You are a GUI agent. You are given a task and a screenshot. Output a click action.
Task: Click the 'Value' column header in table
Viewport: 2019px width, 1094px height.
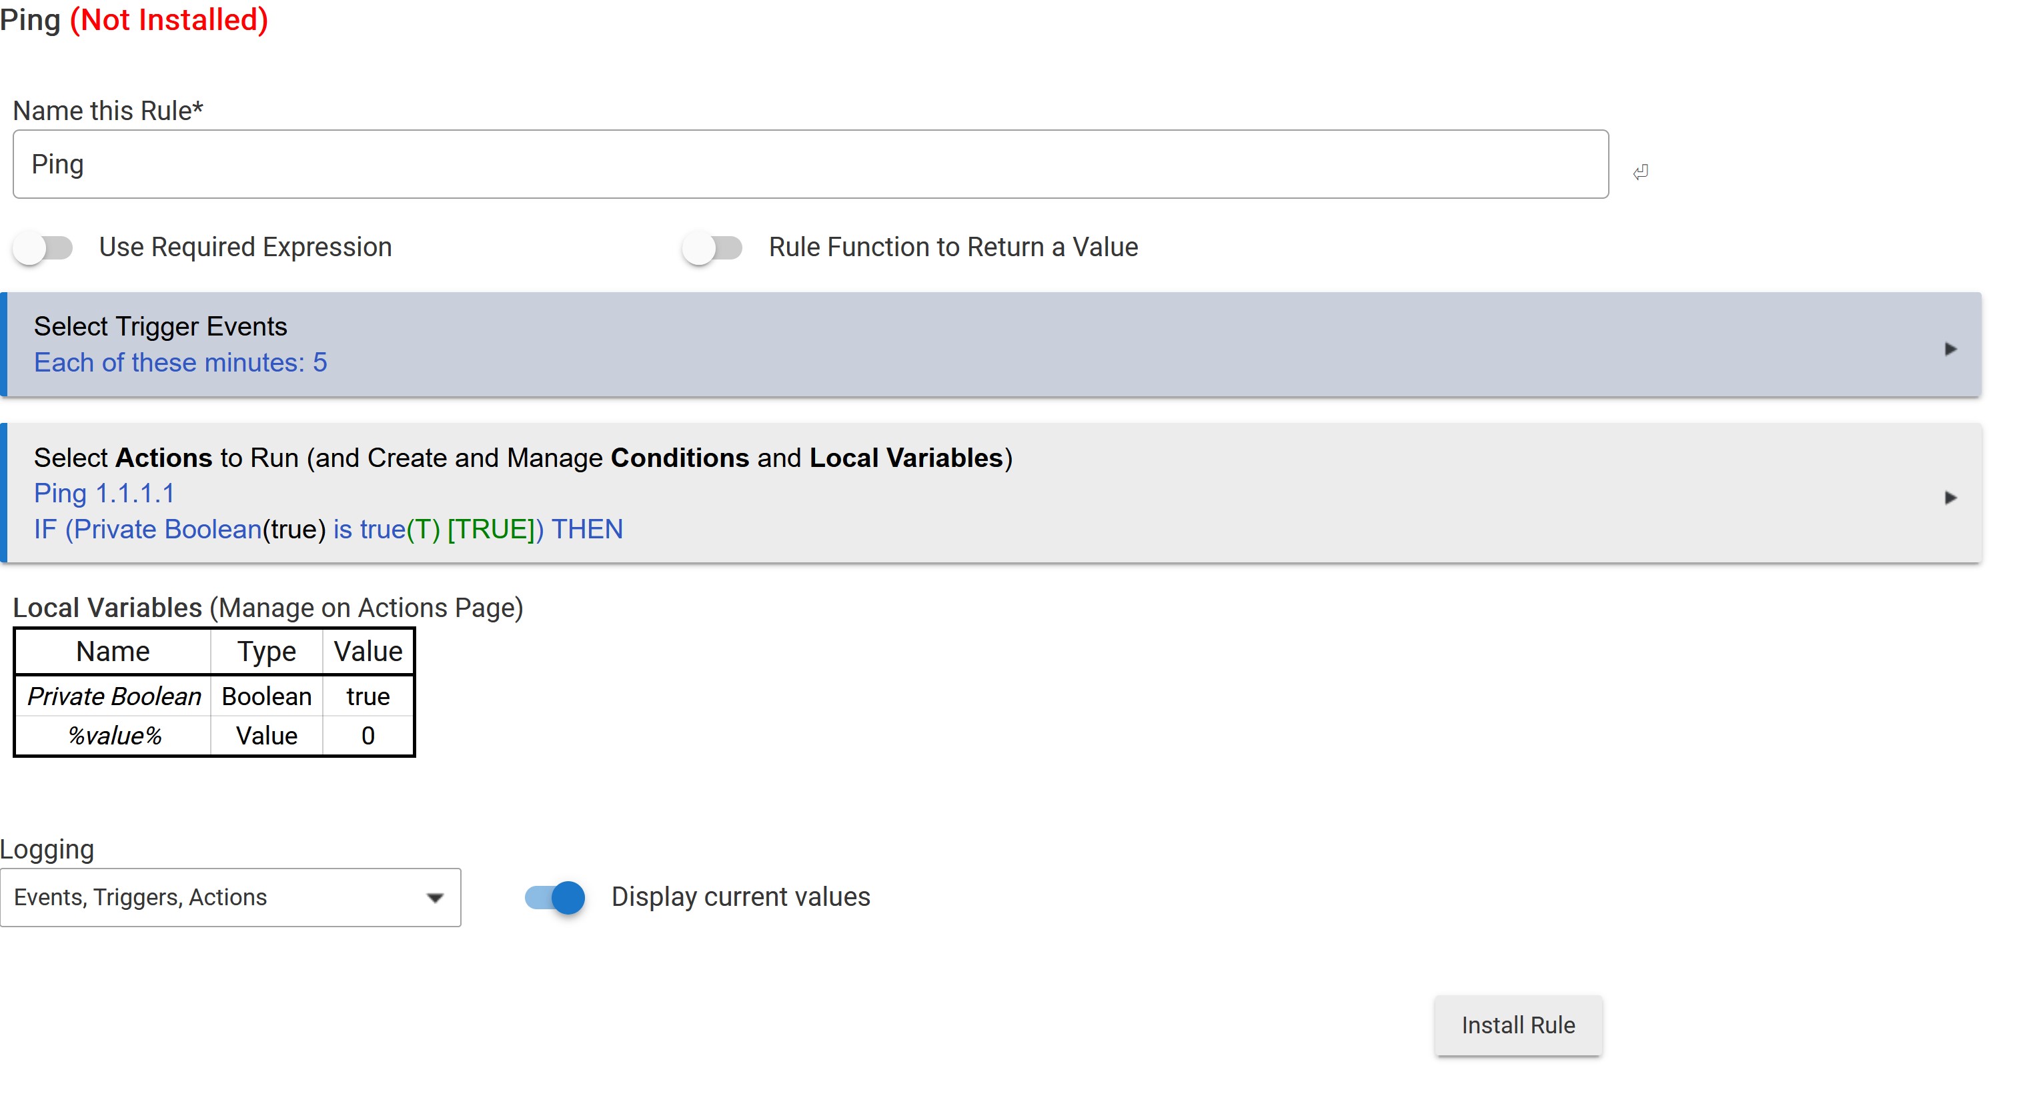(x=368, y=651)
